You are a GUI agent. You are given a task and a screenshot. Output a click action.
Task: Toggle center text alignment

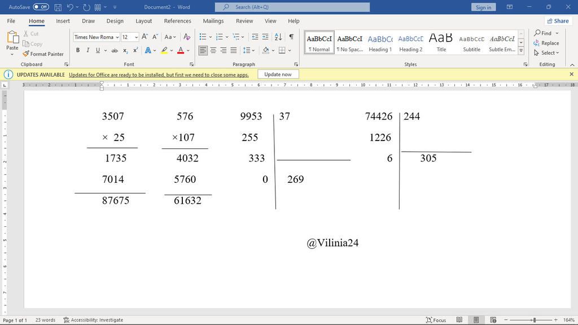pyautogui.click(x=213, y=50)
